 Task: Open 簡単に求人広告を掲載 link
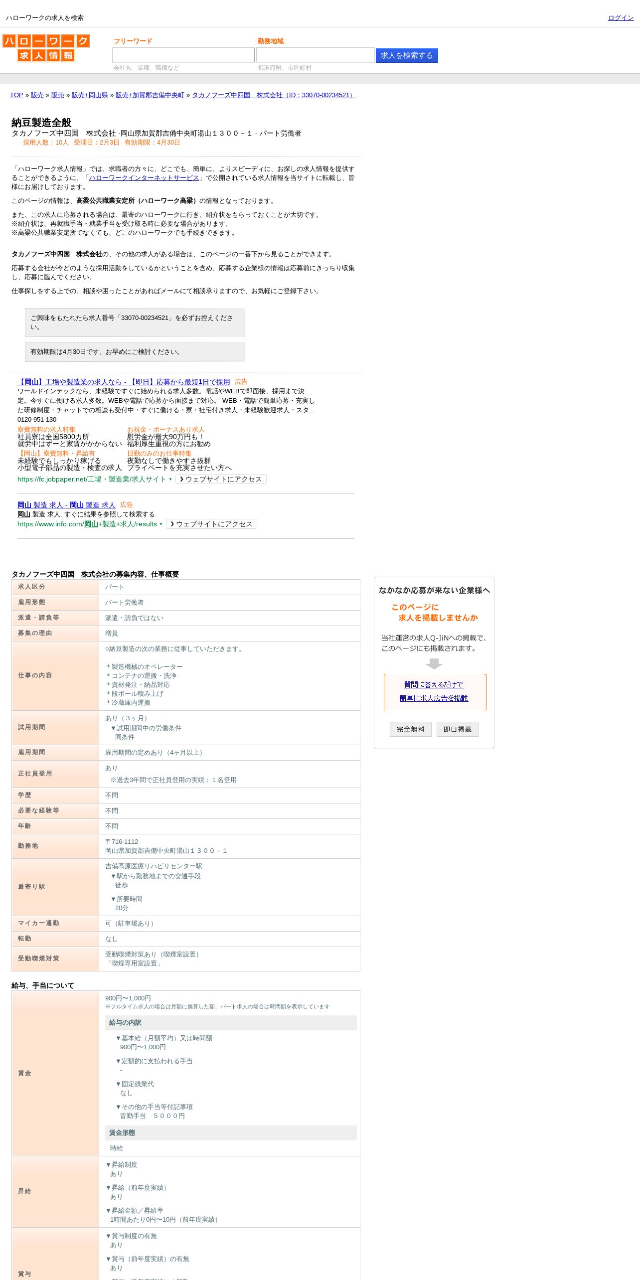pyautogui.click(x=434, y=698)
